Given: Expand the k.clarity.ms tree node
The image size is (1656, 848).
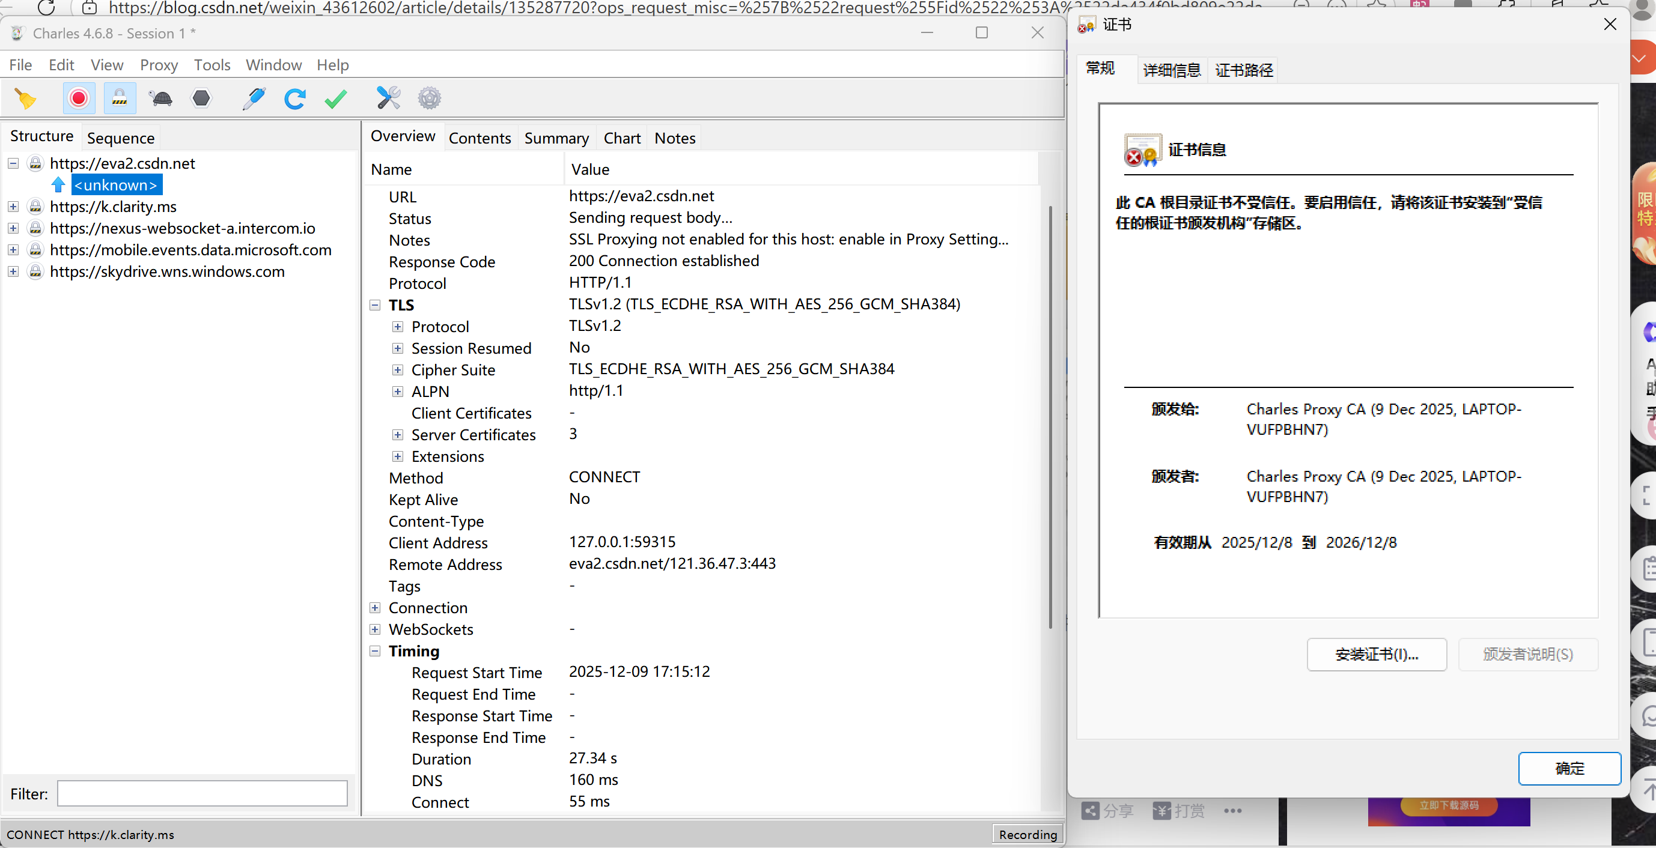Looking at the screenshot, I should (x=13, y=206).
